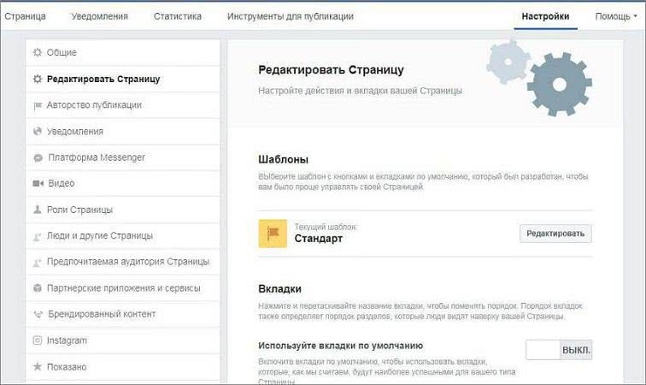Open the Помощь dropdown menu
Screen dimensions: 646x385
click(615, 16)
